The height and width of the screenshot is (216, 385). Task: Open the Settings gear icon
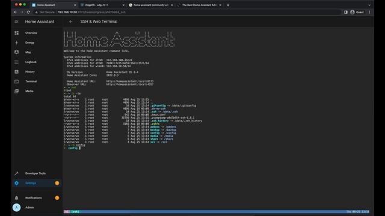click(x=16, y=183)
